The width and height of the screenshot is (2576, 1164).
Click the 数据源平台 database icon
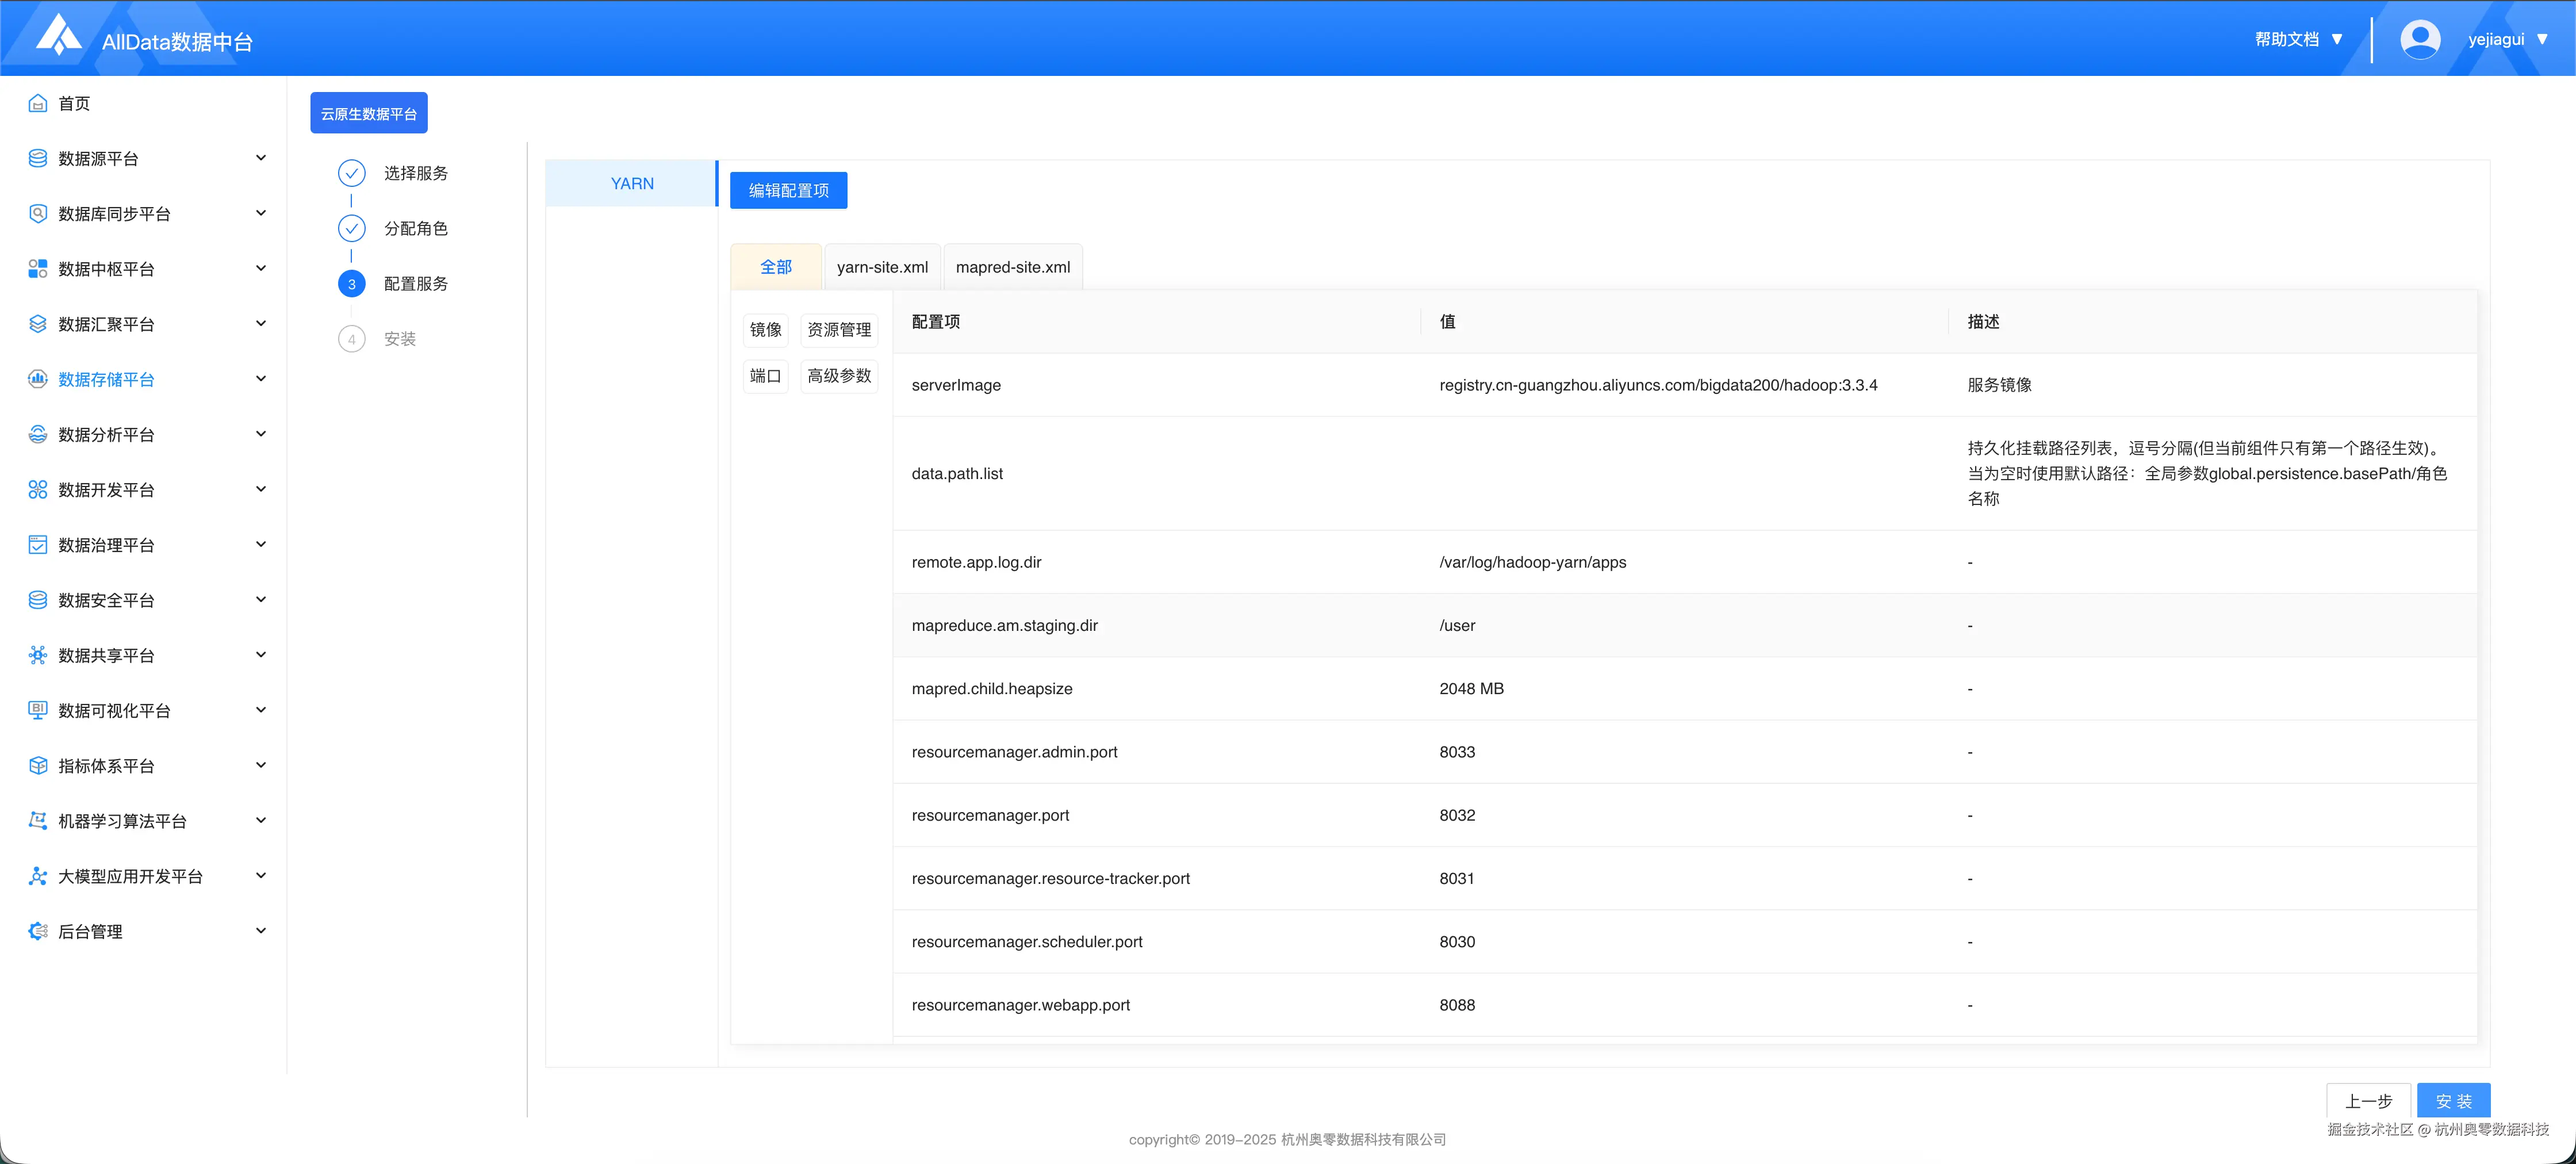point(38,158)
